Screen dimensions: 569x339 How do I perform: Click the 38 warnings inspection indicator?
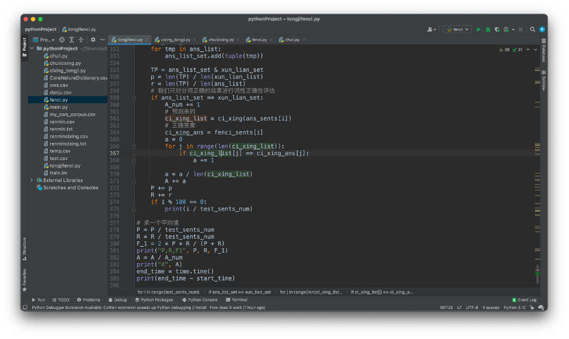point(505,50)
